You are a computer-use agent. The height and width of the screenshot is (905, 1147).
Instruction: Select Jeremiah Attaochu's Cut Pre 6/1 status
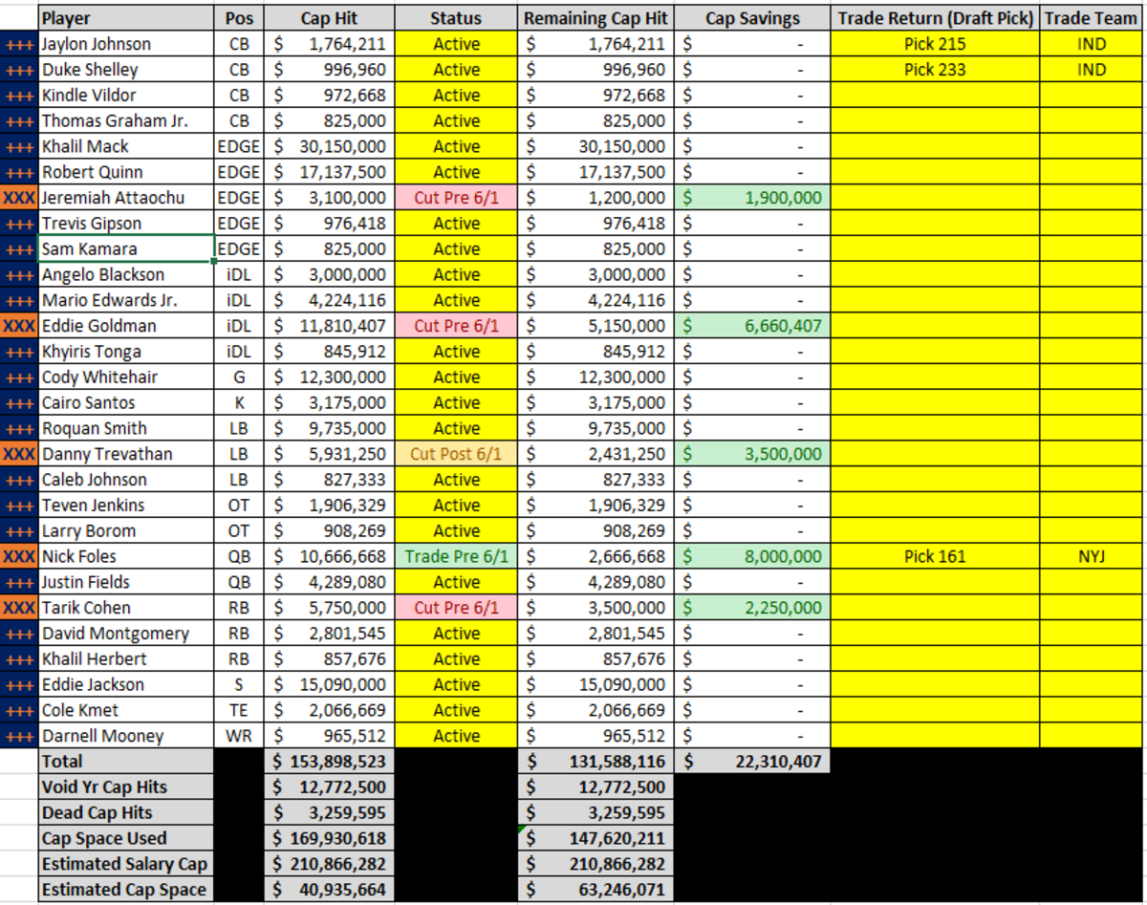[x=456, y=198]
